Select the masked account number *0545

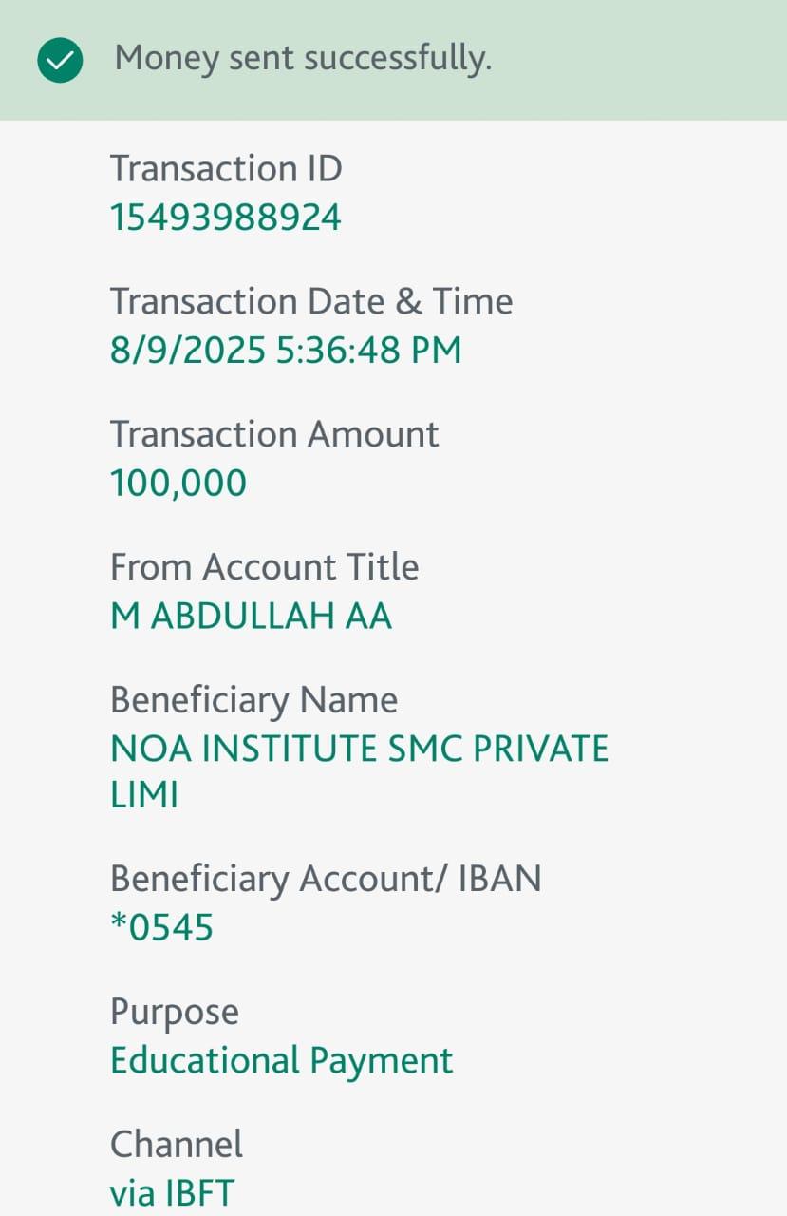pos(161,927)
